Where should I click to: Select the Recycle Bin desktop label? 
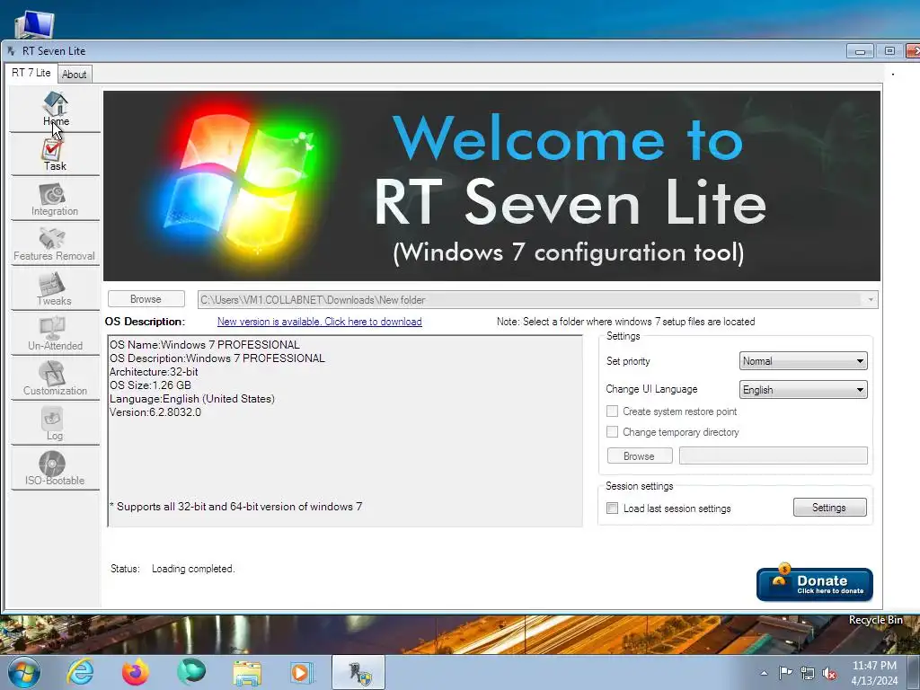click(x=875, y=620)
